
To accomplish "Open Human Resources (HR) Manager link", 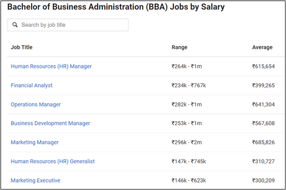I will coord(51,66).
